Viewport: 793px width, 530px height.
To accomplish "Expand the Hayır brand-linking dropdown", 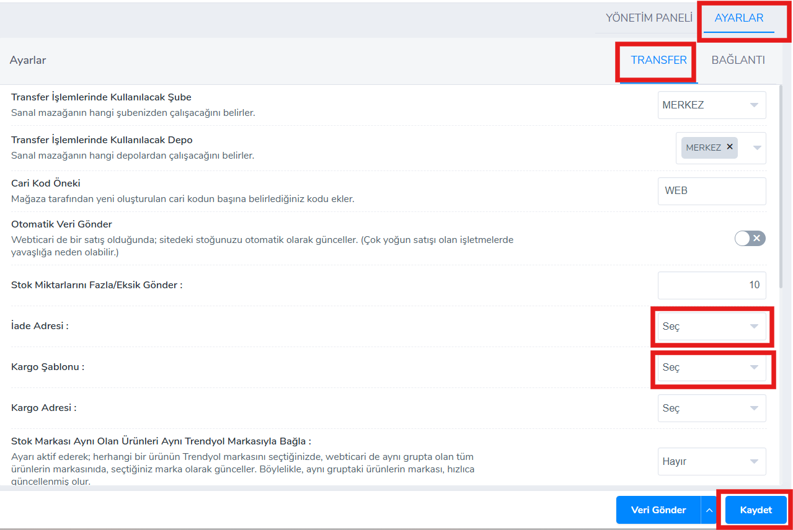I will pos(711,461).
